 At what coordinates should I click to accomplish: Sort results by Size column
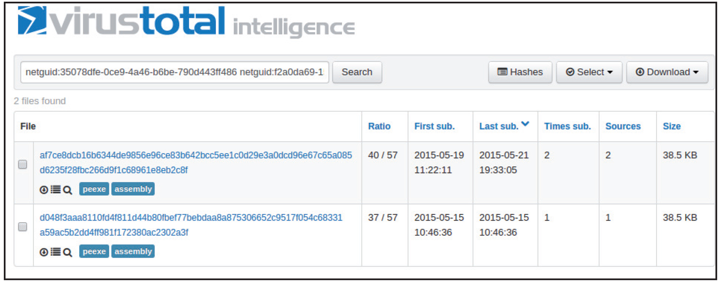point(672,126)
